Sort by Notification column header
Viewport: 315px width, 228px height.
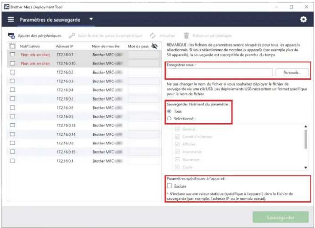(x=30, y=46)
